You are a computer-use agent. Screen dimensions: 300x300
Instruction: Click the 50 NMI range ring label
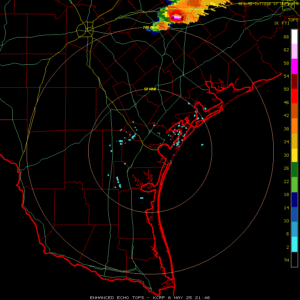(x=150, y=89)
